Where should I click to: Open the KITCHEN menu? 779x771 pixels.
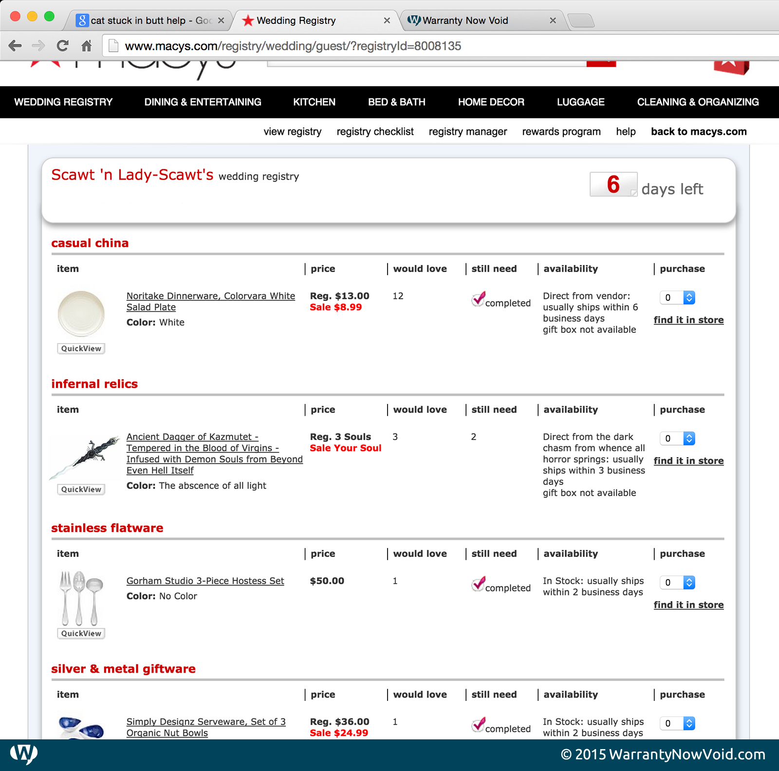pyautogui.click(x=314, y=102)
